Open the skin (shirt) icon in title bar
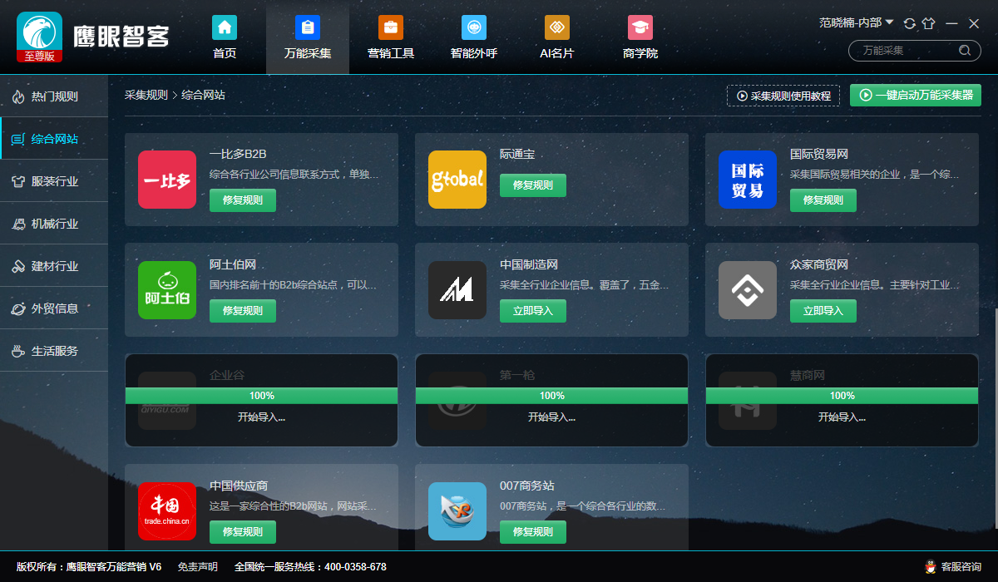Image resolution: width=998 pixels, height=582 pixels. click(929, 23)
